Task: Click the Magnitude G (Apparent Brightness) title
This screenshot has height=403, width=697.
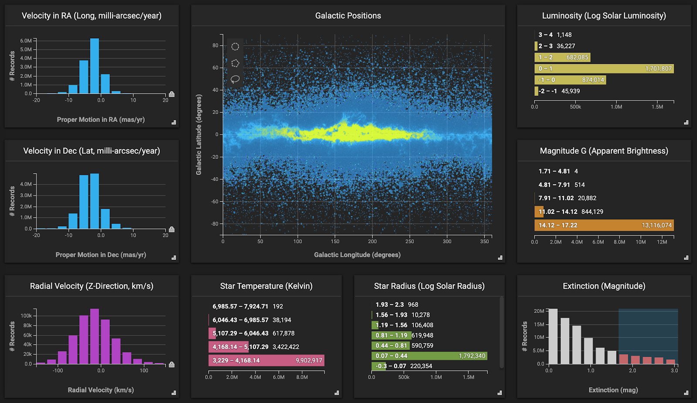Action: [604, 151]
